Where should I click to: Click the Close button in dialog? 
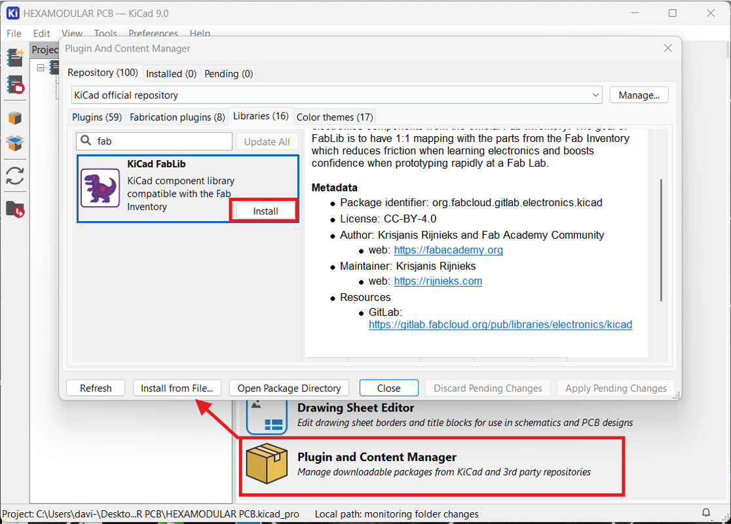point(389,388)
